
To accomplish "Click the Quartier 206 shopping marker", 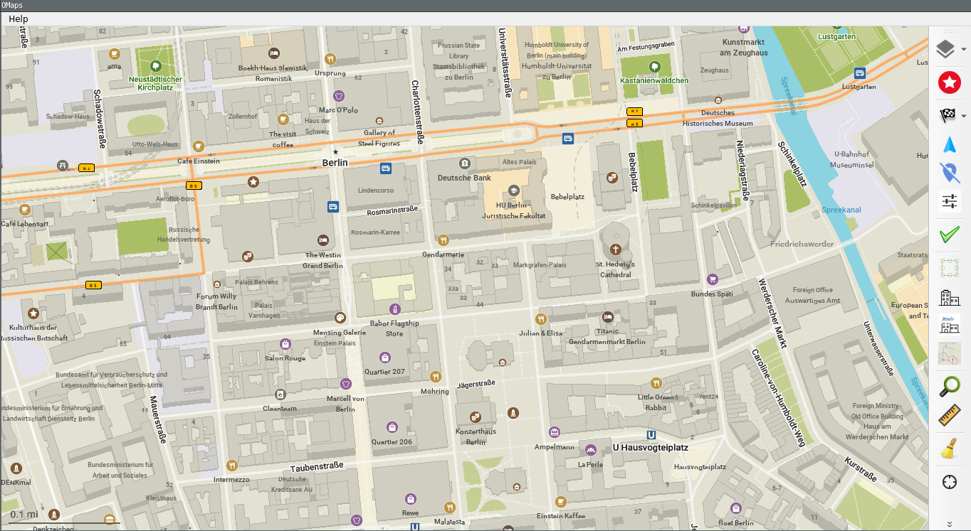I will pyautogui.click(x=392, y=427).
